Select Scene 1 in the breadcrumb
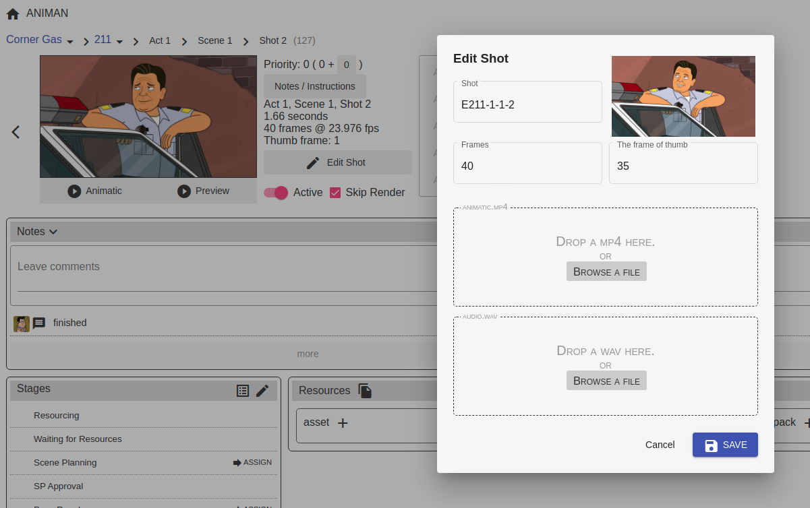Screen dimensions: 810x508 click(214, 40)
